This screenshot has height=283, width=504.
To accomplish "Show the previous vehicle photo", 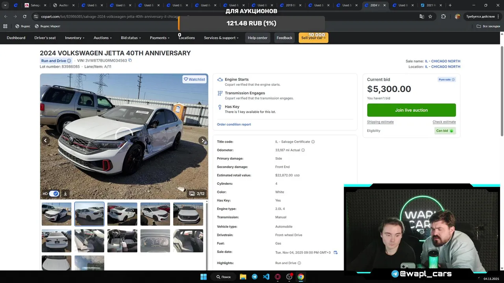I will 46,141.
